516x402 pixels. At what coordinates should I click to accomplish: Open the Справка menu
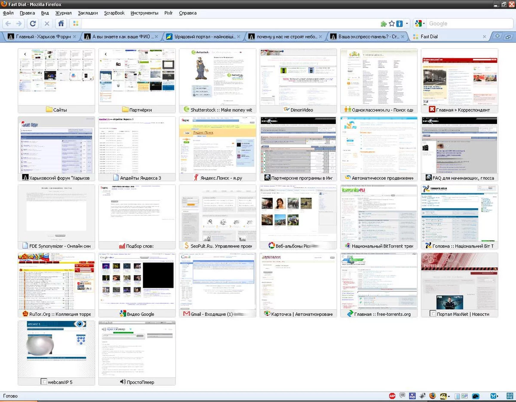[x=187, y=13]
